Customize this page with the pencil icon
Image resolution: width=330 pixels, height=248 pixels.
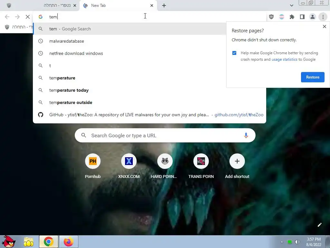tap(319, 225)
